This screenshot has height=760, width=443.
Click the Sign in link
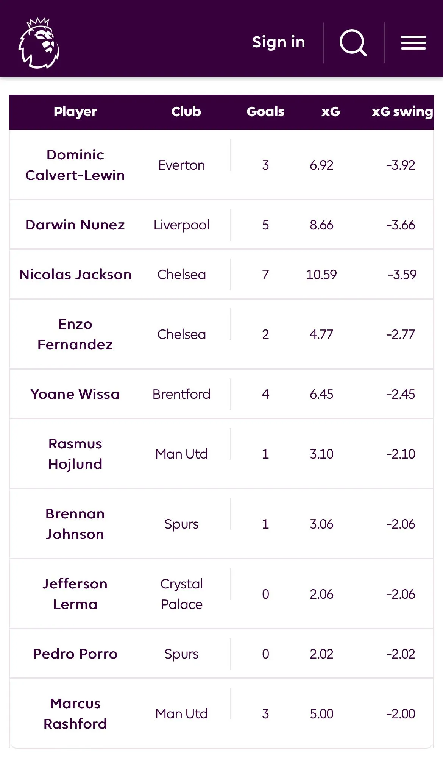279,42
